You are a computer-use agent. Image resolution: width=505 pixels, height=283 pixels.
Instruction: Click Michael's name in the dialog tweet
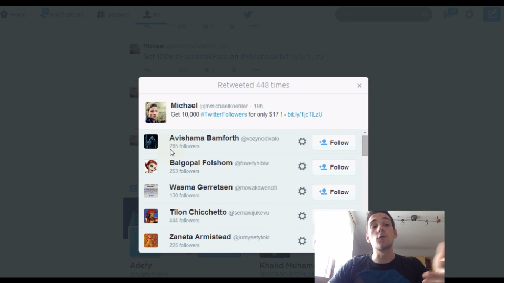pos(184,106)
